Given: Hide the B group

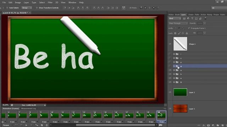Looking at the screenshot, I should (170, 82).
